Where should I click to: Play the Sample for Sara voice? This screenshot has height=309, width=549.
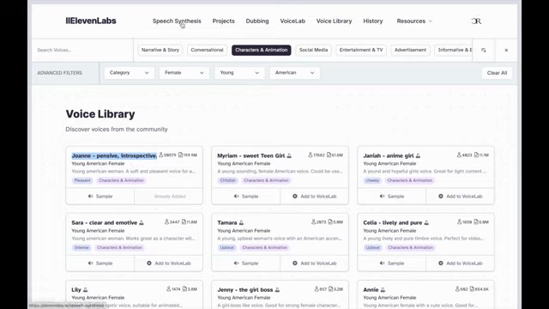point(100,264)
